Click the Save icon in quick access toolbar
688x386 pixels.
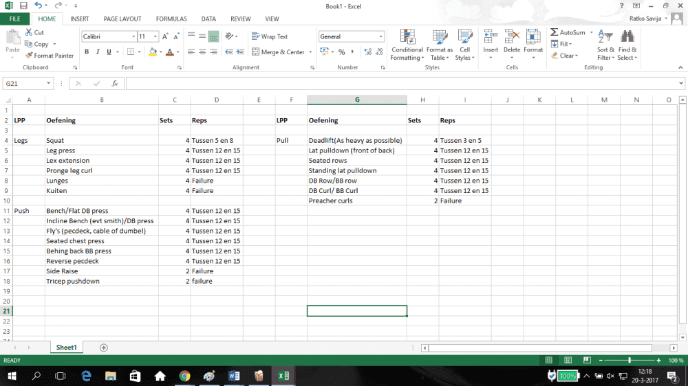[x=23, y=5]
